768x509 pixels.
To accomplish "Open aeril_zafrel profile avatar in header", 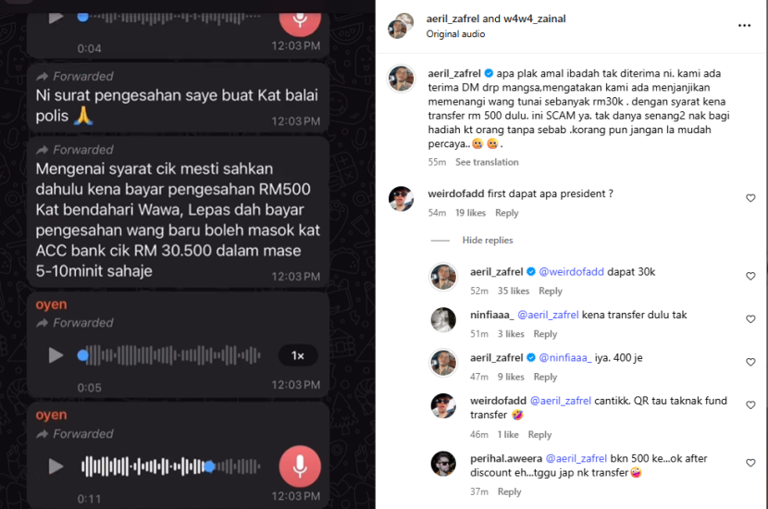I will click(x=401, y=26).
